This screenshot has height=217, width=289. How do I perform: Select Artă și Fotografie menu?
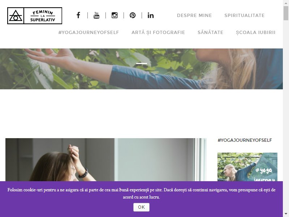(x=158, y=33)
